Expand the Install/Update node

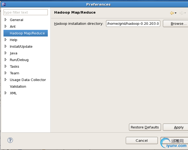(x=6, y=46)
